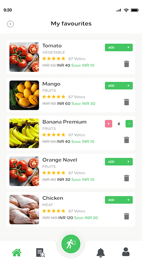Open the Mango product thumbnail
Image resolution: width=142 pixels, height=265 pixels.
coord(24,95)
